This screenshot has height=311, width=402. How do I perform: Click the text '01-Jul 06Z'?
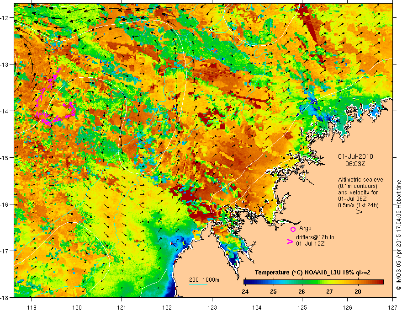[x=352, y=199]
